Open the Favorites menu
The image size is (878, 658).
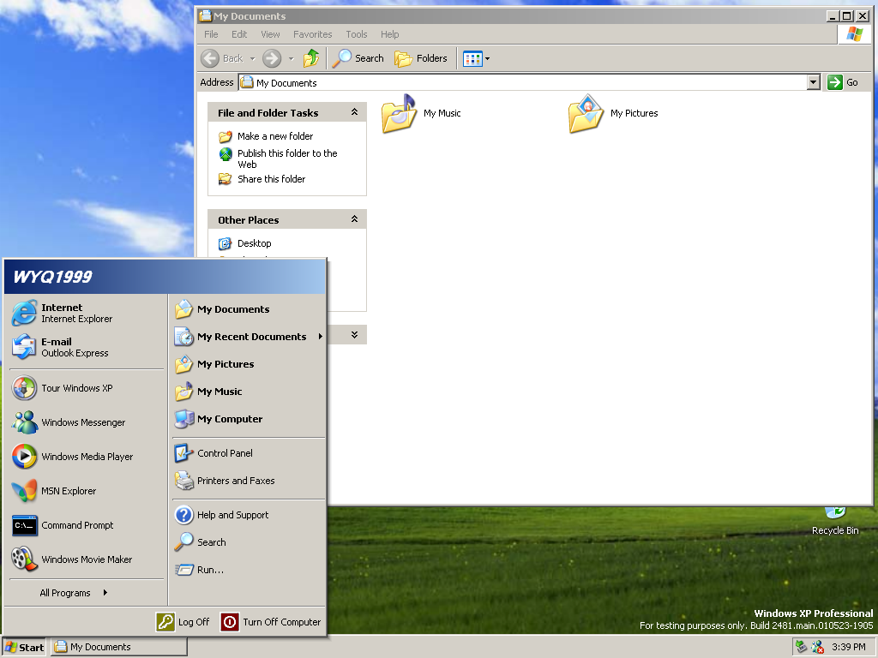(312, 34)
